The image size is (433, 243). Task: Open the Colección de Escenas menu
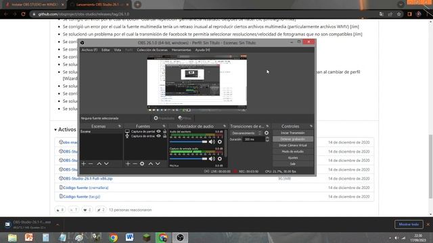152,50
